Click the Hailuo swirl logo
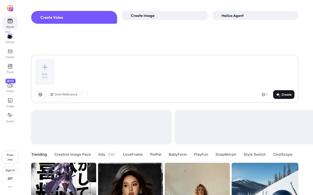The height and width of the screenshot is (195, 313). coord(10,8)
